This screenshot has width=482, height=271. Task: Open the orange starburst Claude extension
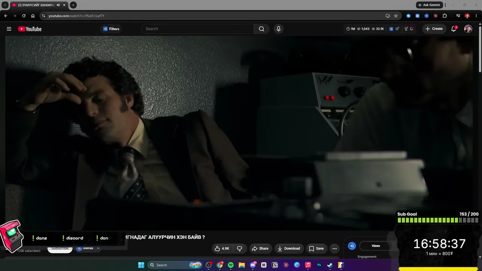[436, 16]
